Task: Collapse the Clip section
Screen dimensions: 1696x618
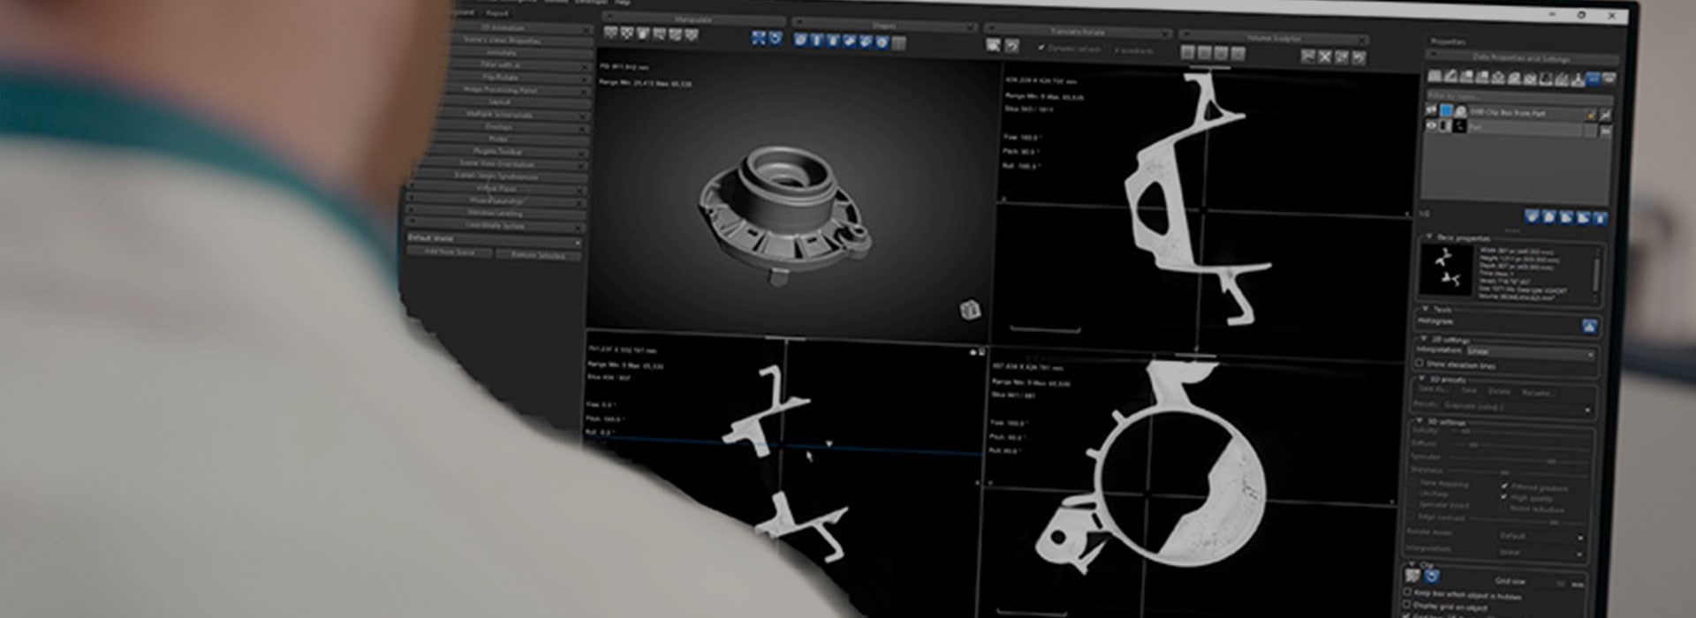Action: [x=1412, y=564]
